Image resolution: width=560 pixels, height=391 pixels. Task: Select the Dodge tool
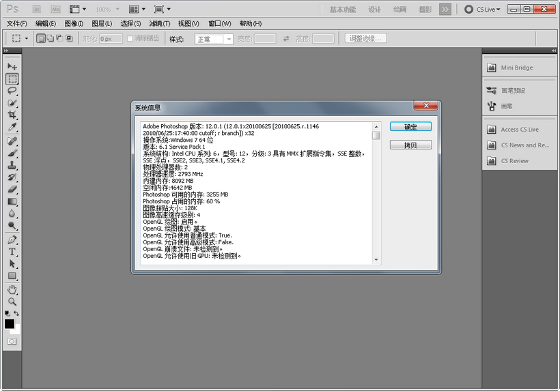tap(12, 225)
